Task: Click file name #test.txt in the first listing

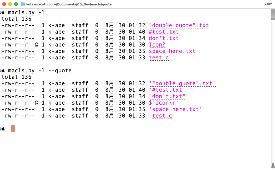Action: 164,32
